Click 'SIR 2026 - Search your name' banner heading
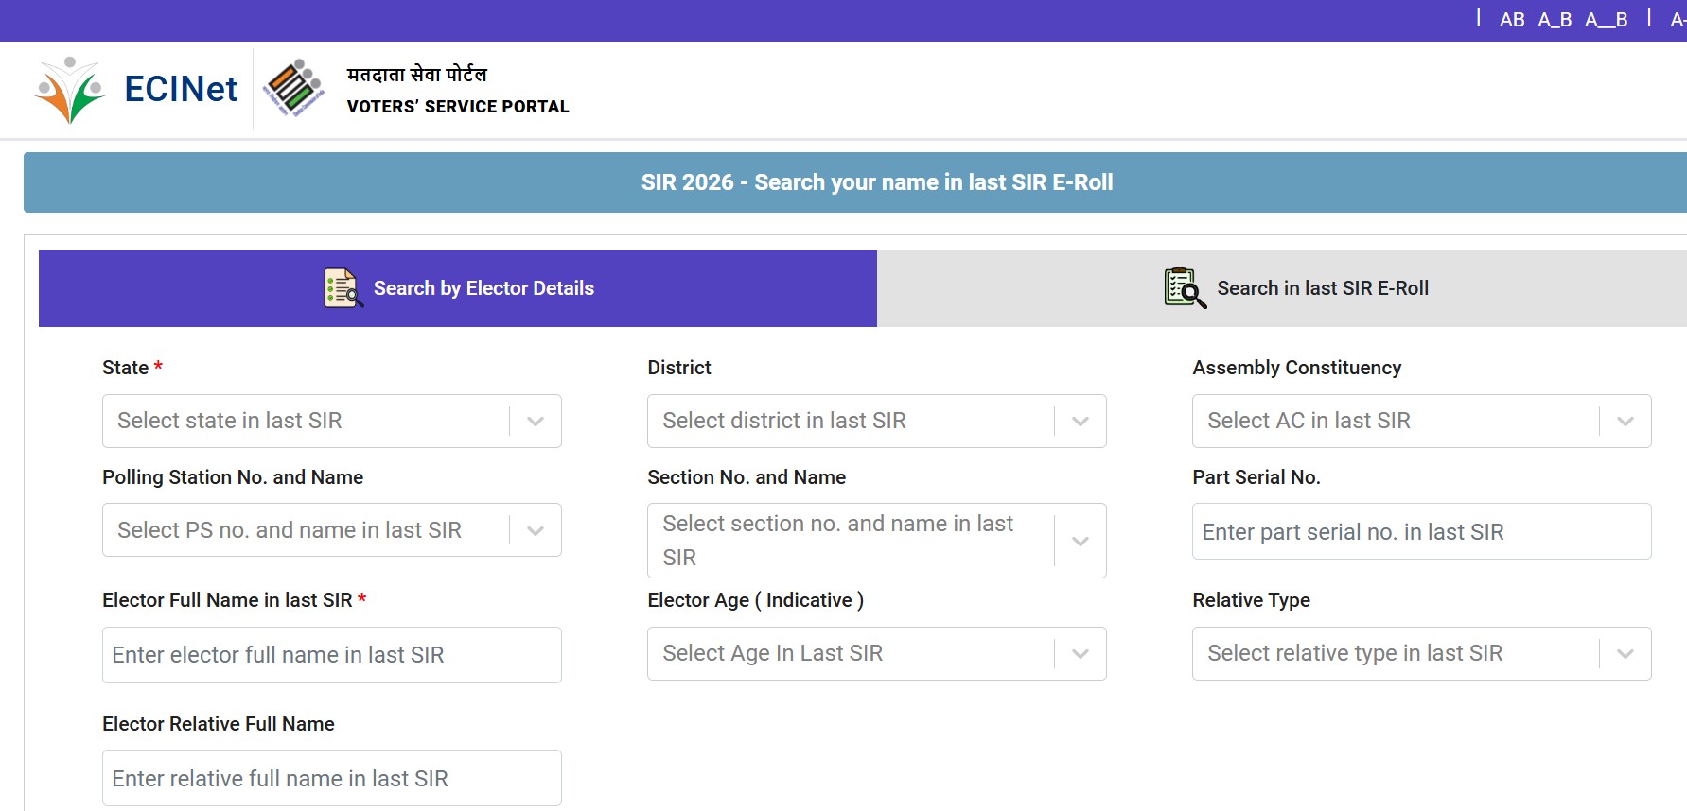The height and width of the screenshot is (811, 1687). (877, 182)
